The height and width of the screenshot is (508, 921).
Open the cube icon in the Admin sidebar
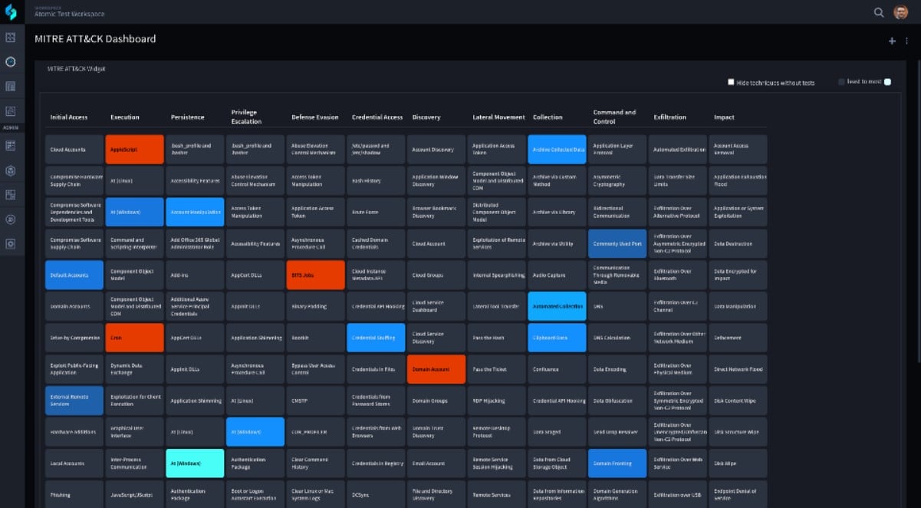point(11,170)
